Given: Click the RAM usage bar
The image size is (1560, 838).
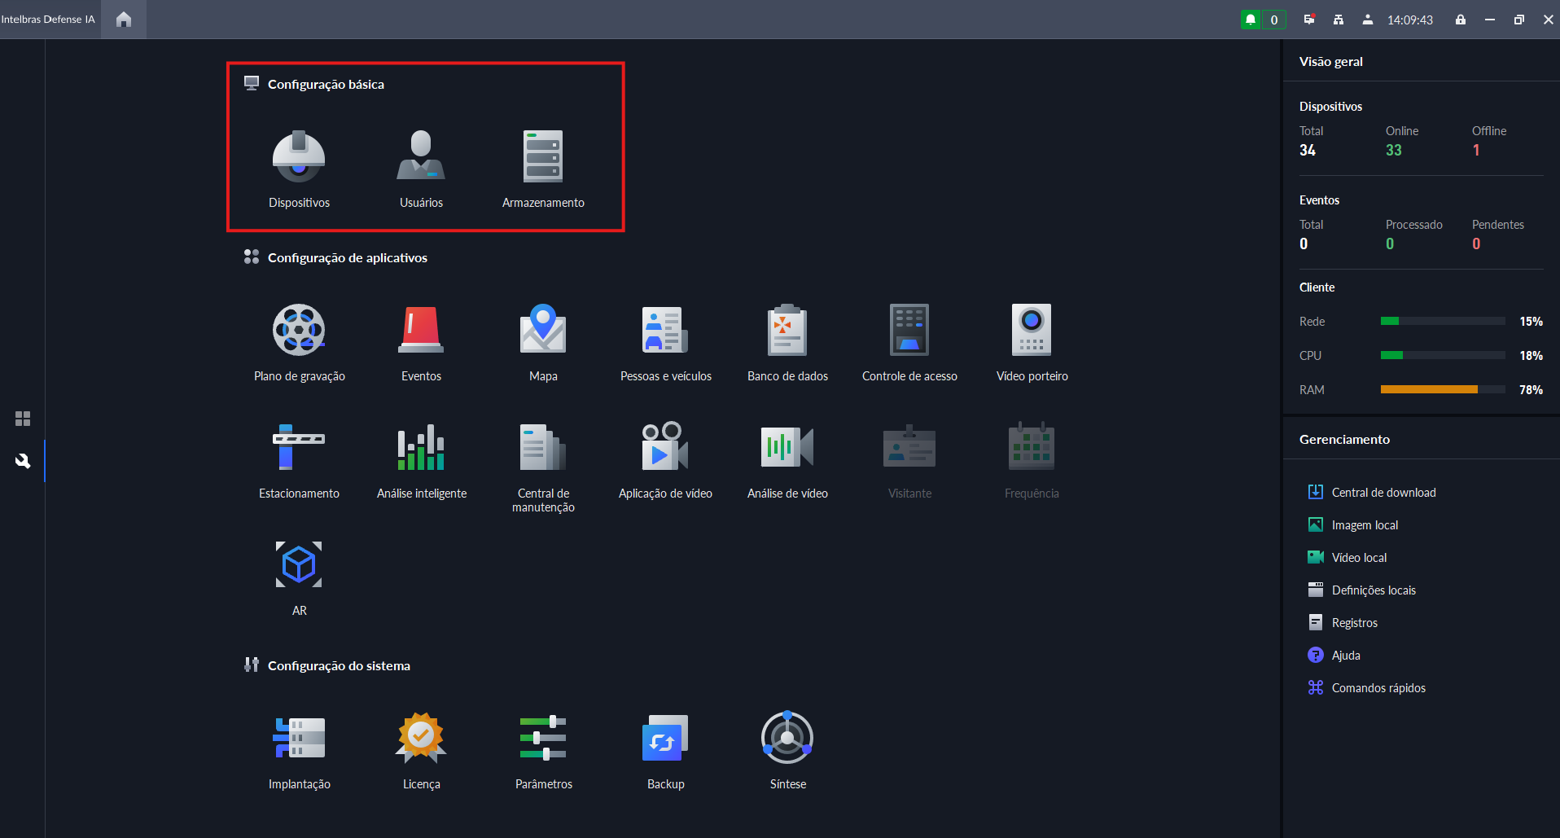Looking at the screenshot, I should point(1442,390).
